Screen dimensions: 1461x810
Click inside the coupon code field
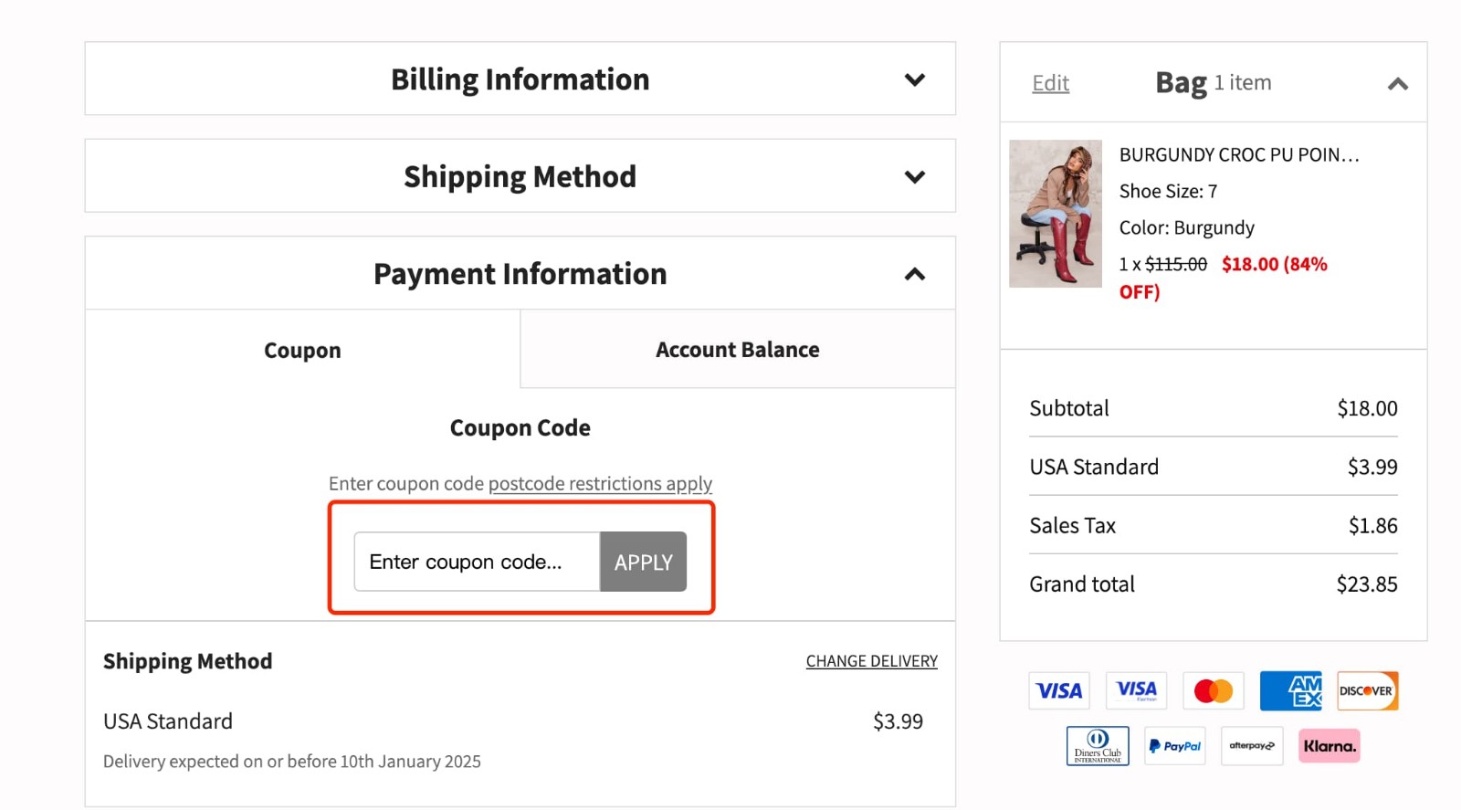(475, 562)
